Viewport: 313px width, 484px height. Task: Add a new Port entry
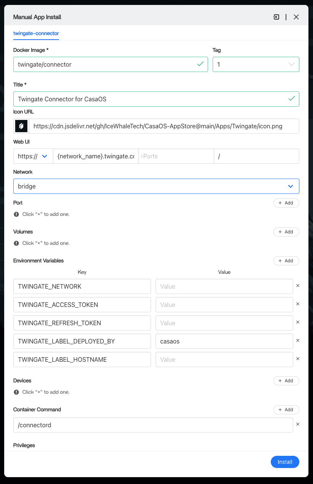coord(286,203)
